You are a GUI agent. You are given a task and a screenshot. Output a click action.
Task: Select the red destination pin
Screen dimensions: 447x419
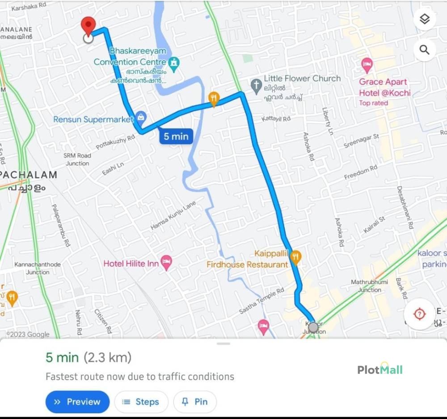click(x=88, y=26)
